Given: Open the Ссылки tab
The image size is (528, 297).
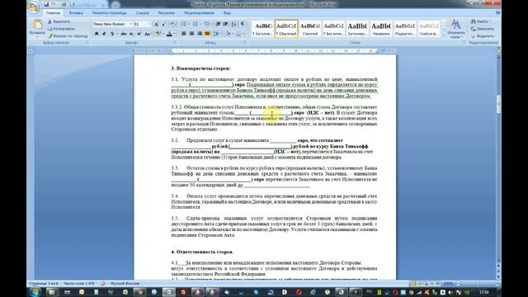Looking at the screenshot, I should tap(143, 13).
